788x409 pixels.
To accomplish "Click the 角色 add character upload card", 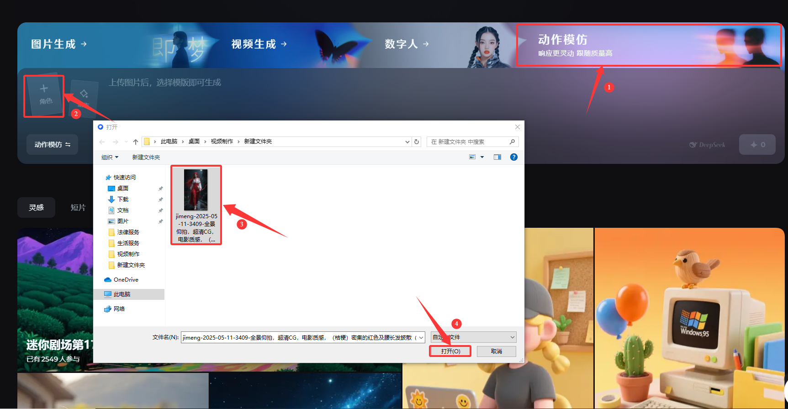I will (44, 96).
